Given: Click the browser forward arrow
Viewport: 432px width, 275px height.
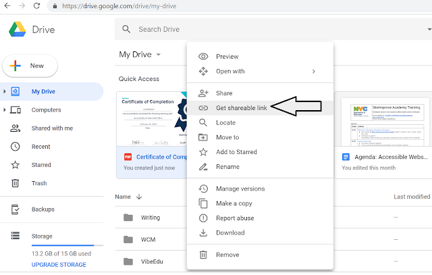Looking at the screenshot, I should coord(22,5).
